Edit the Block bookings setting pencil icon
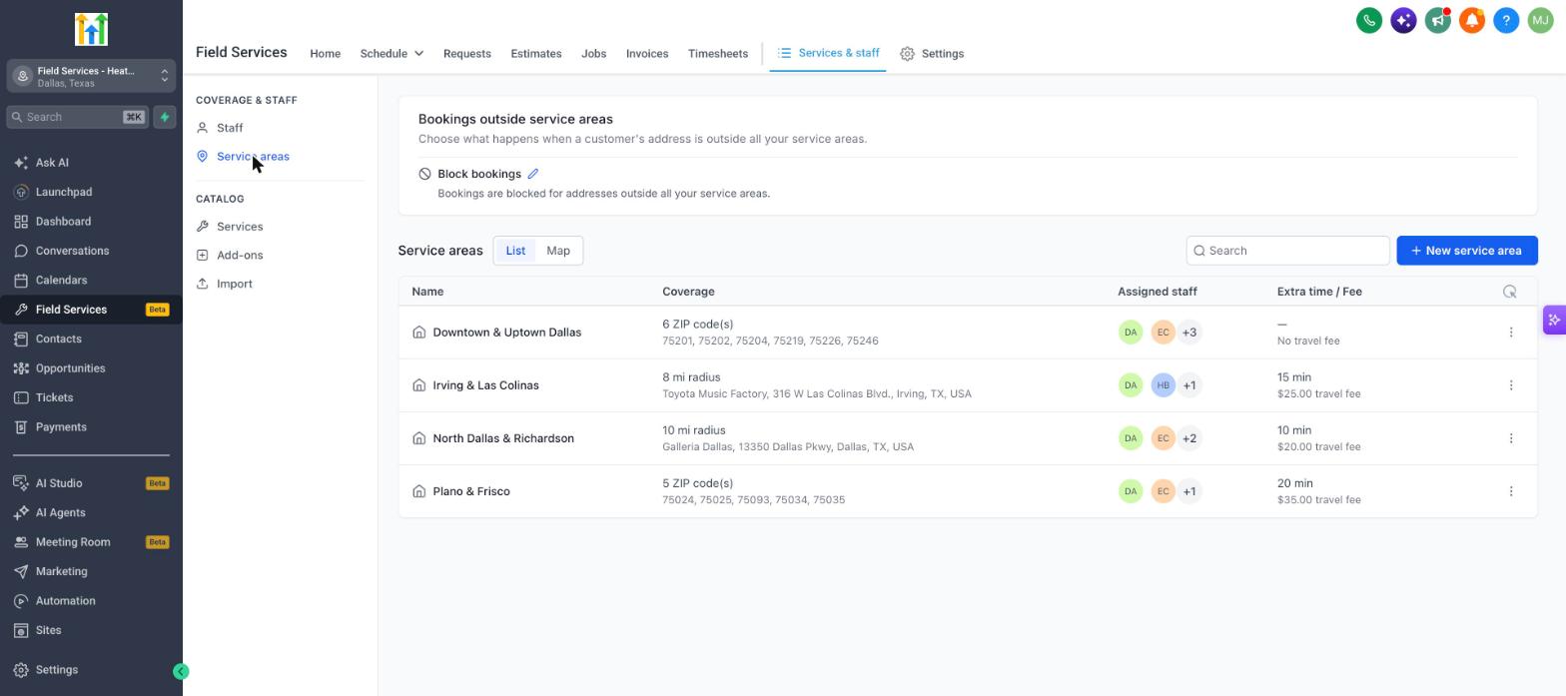The height and width of the screenshot is (696, 1566). (x=533, y=174)
